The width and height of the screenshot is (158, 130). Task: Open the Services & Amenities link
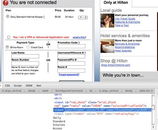pyautogui.click(x=127, y=44)
